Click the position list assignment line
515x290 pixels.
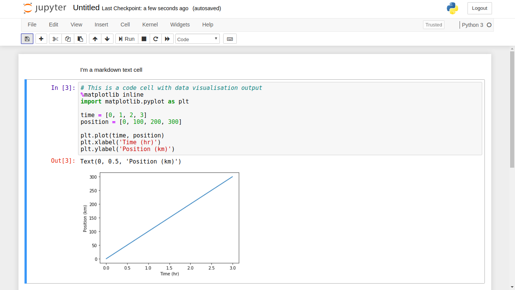[x=131, y=122]
